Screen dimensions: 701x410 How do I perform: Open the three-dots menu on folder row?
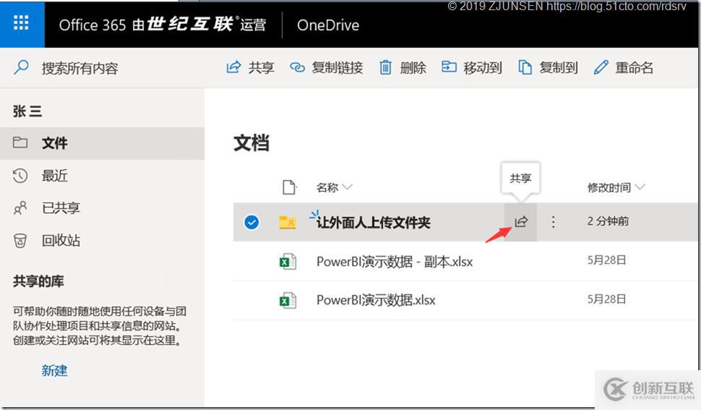[554, 222]
